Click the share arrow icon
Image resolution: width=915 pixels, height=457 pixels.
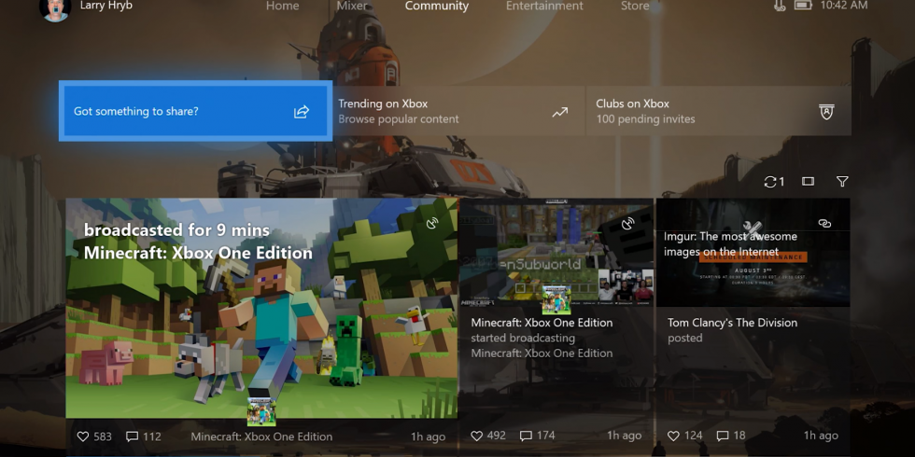tap(301, 111)
